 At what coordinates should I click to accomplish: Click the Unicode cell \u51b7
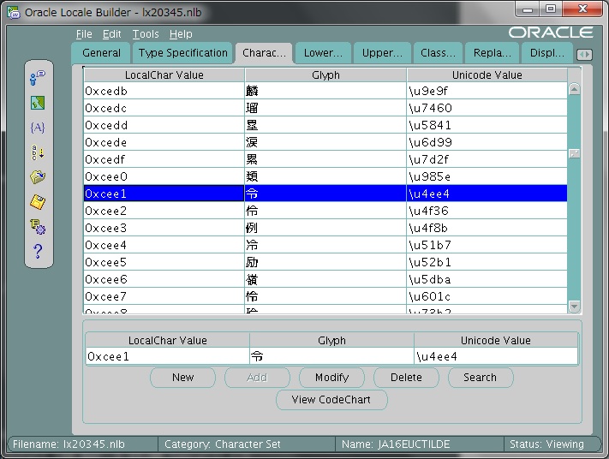(x=487, y=245)
